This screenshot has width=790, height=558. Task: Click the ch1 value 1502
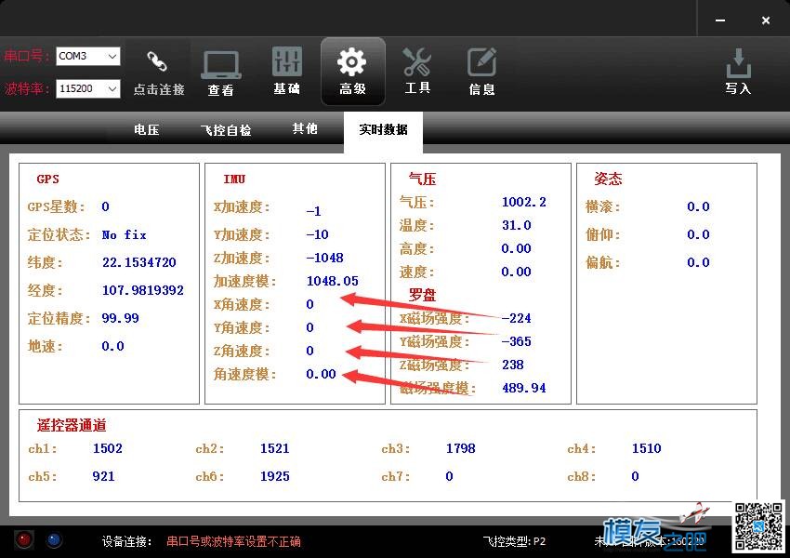click(107, 448)
